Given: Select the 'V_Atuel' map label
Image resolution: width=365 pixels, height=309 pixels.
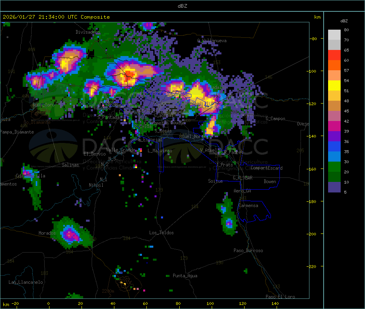Looking at the screenshot, I should (208, 150).
